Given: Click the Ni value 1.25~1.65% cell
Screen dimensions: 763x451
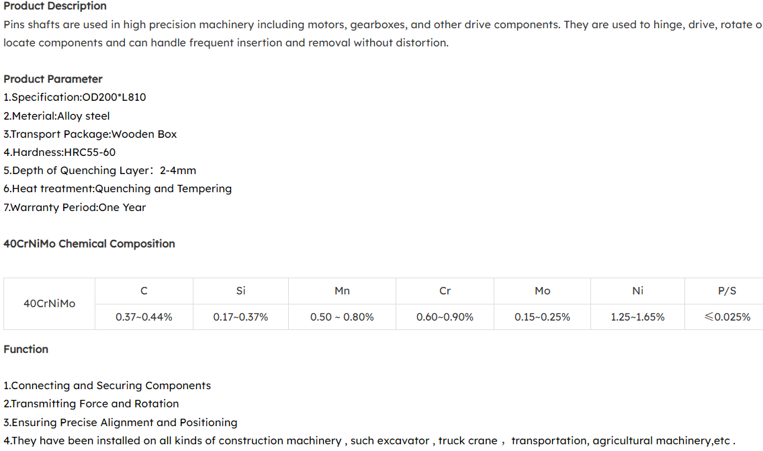Looking at the screenshot, I should [637, 317].
